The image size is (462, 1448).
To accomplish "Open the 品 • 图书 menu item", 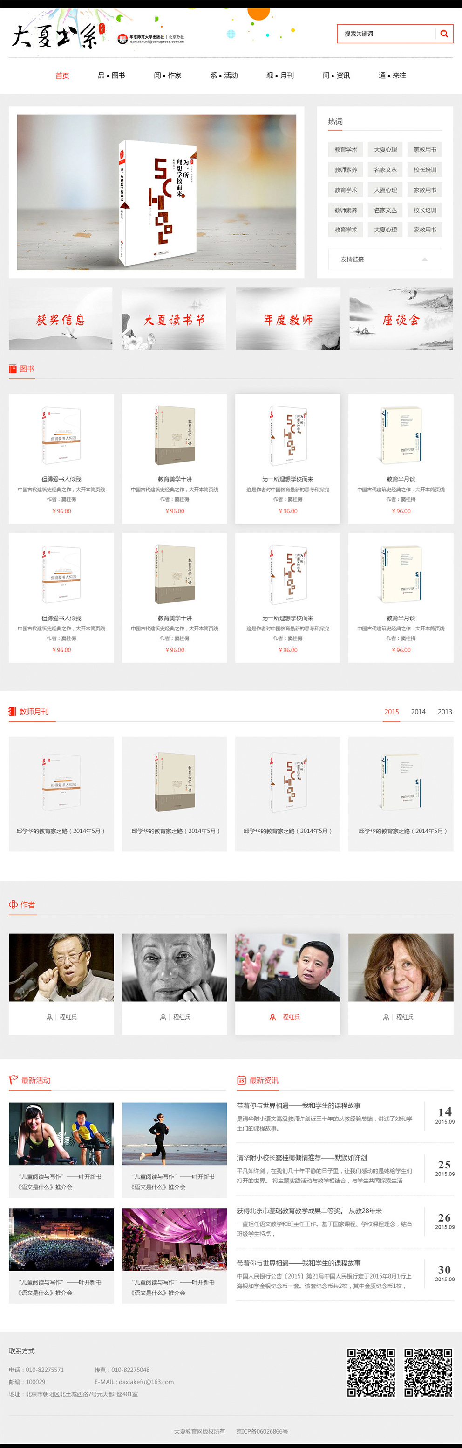I will 112,75.
